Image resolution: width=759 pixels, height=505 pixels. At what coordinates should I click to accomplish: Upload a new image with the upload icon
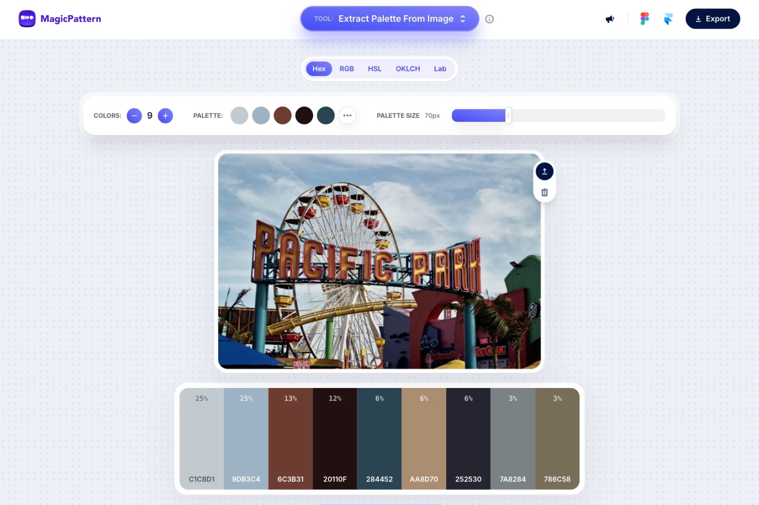point(544,171)
